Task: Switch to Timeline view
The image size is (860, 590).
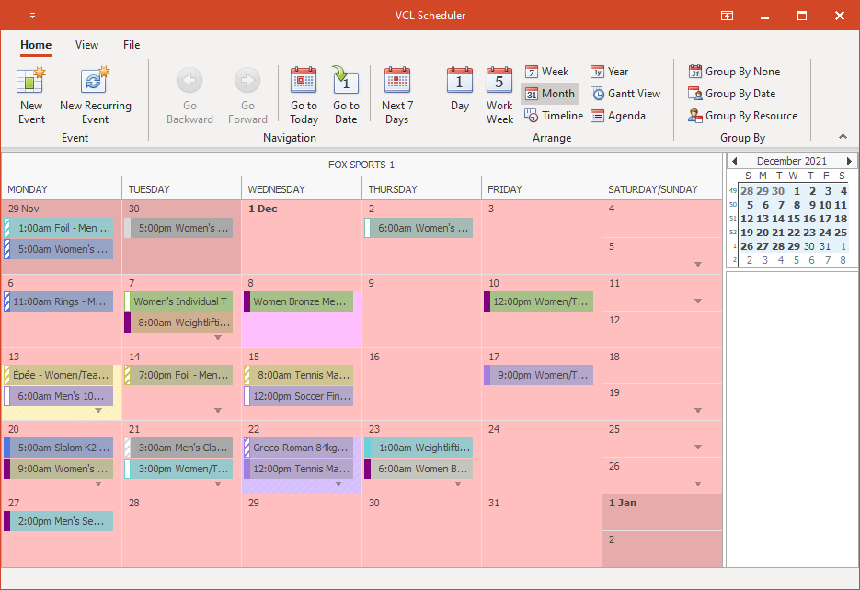Action: 552,115
